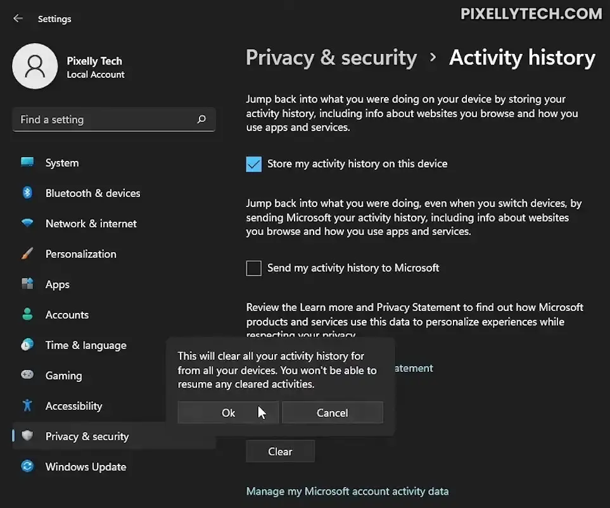Screen dimensions: 610x508
Task: Click the back arrow icon
Action: point(18,18)
